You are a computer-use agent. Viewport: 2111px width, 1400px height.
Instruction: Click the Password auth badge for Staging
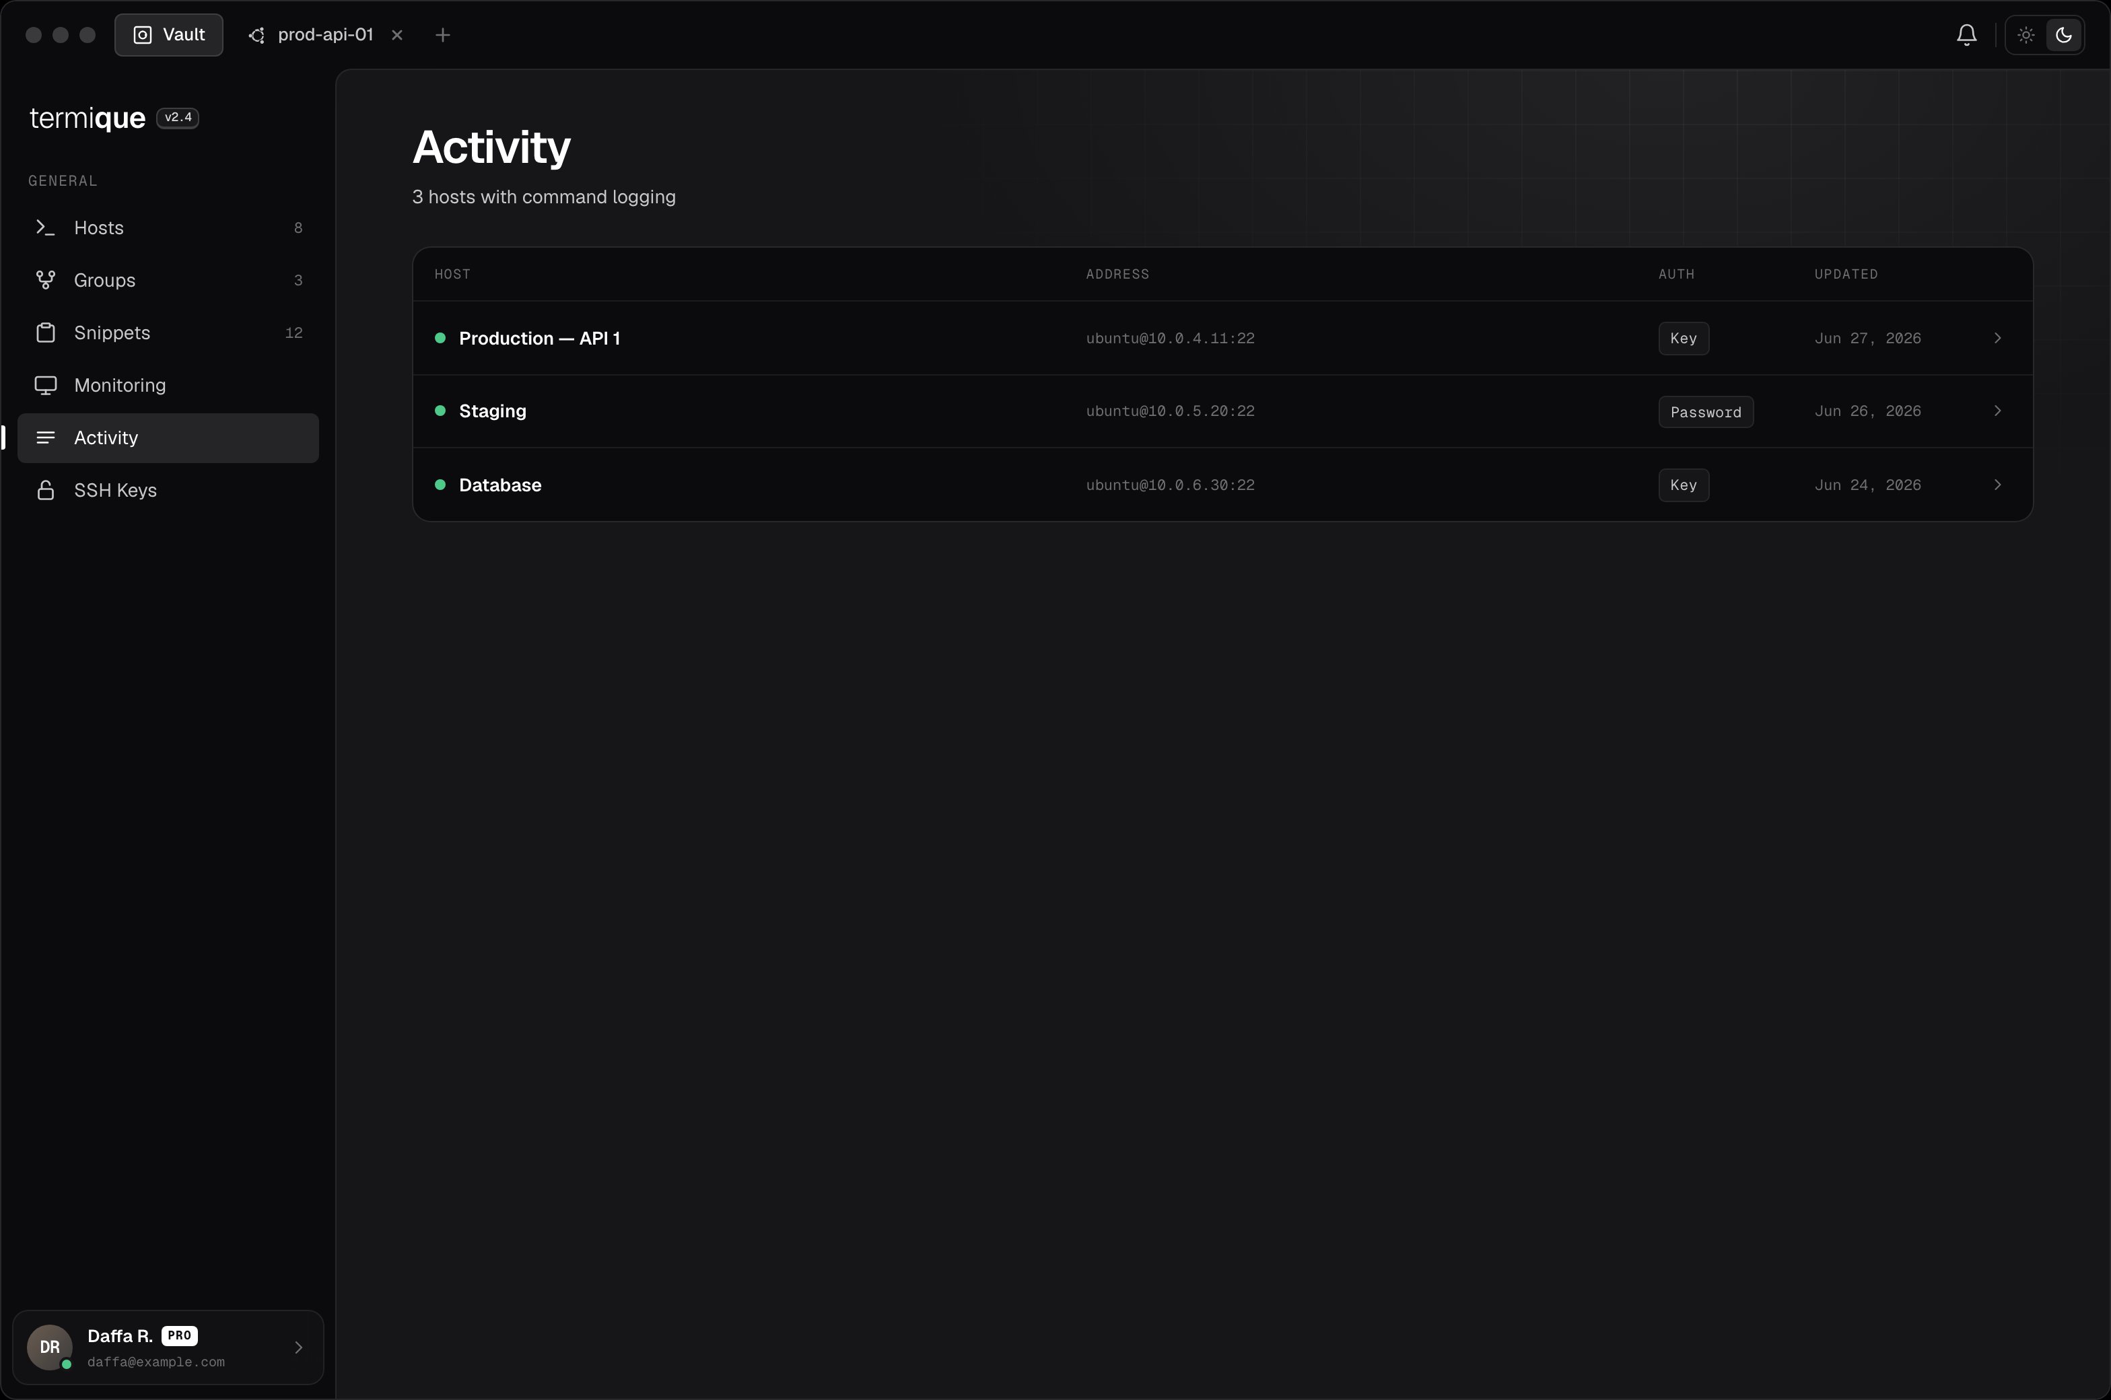(1706, 413)
